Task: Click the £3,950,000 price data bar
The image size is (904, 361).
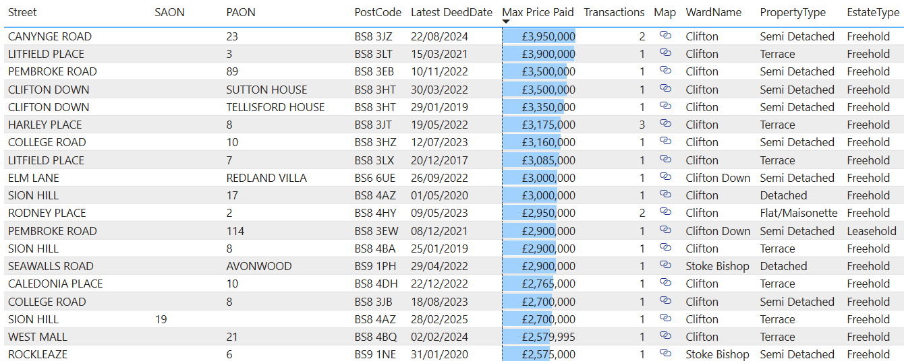Action: (539, 36)
